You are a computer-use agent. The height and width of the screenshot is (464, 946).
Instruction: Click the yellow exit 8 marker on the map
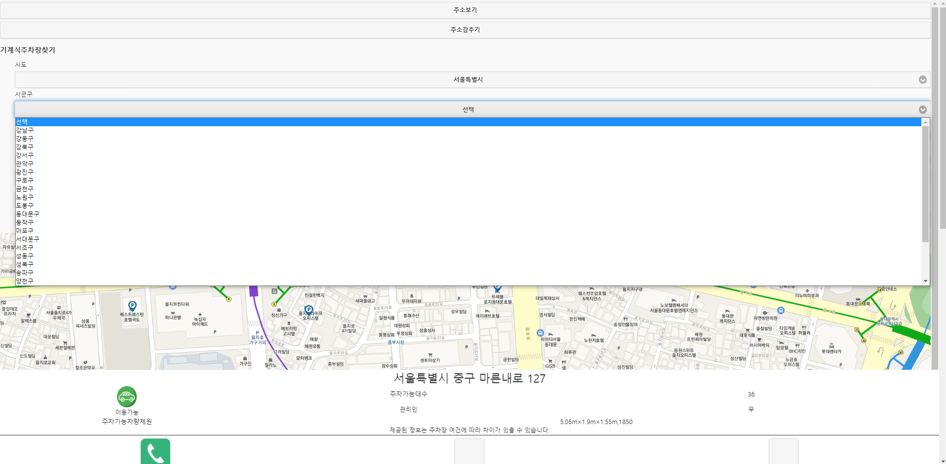tap(274, 305)
